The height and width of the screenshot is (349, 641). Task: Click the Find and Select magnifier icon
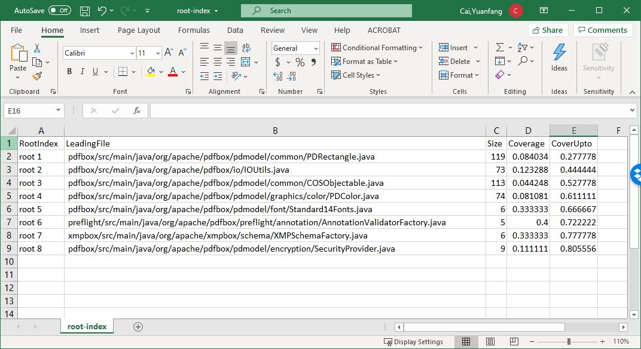523,61
